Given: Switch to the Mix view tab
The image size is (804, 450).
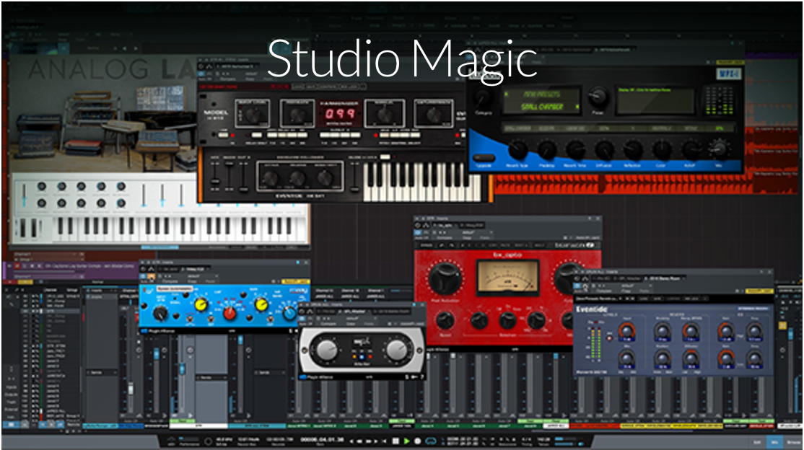Looking at the screenshot, I should point(774,441).
